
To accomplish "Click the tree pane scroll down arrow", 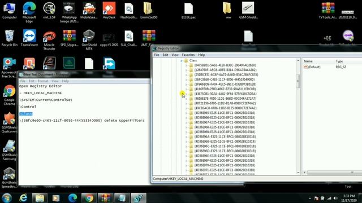I will click(x=298, y=173).
